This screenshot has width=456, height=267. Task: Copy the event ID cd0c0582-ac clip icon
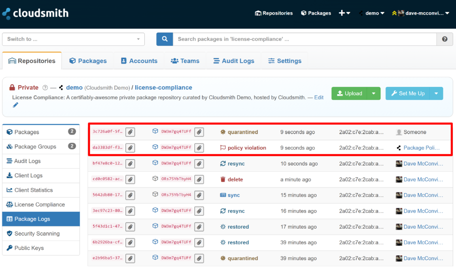tap(130, 179)
